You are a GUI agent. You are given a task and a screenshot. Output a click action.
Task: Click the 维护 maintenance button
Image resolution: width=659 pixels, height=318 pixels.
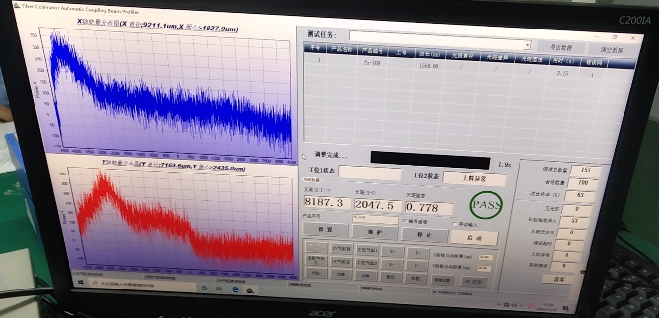pos(375,231)
